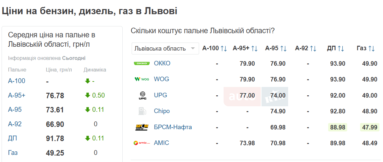
Task: Toggle sorting on А-92 column
Action: tap(313, 49)
